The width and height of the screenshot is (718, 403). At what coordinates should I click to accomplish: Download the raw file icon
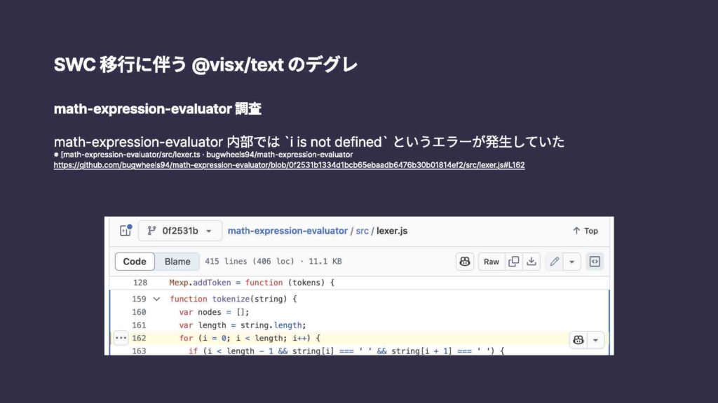tap(531, 262)
